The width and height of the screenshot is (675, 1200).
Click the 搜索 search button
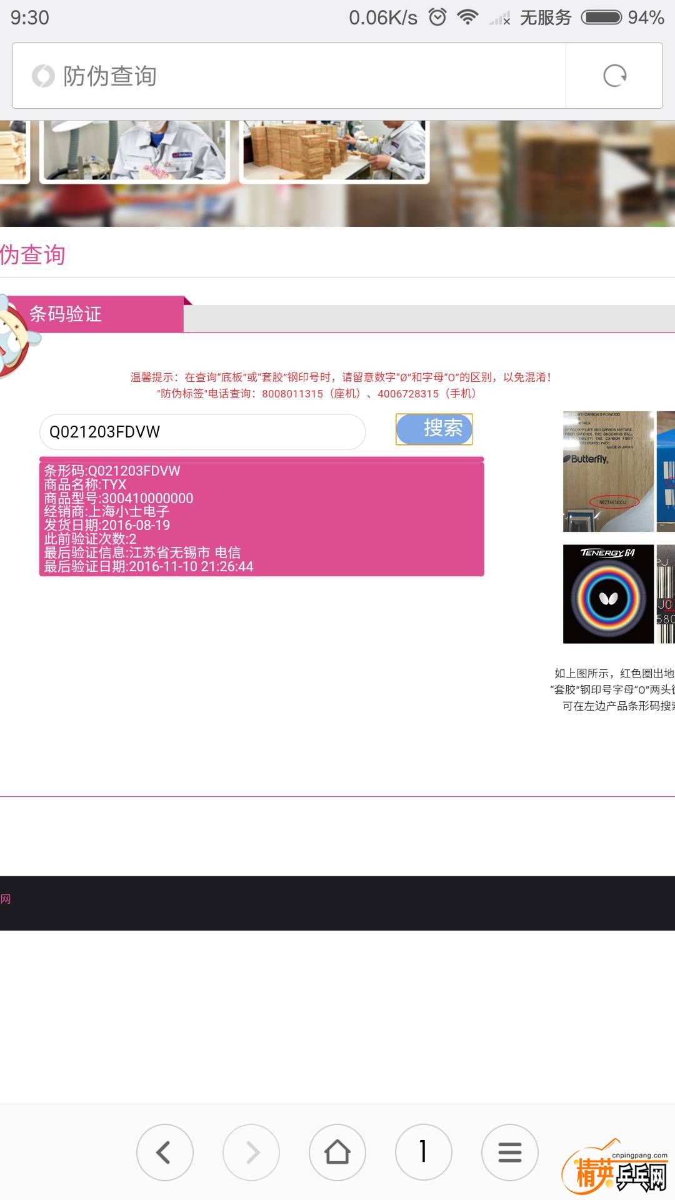[x=434, y=429]
